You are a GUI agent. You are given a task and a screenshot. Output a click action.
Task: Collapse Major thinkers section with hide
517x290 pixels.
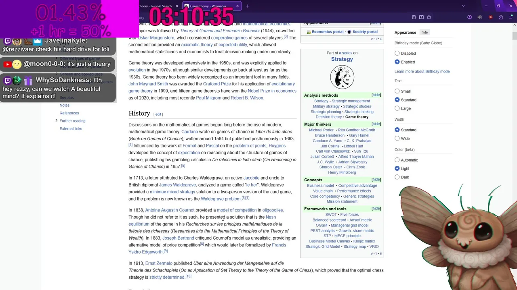click(x=376, y=124)
